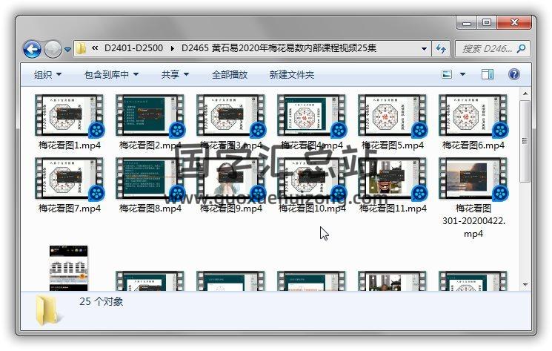Open the 包含到库中 menu

pos(111,74)
